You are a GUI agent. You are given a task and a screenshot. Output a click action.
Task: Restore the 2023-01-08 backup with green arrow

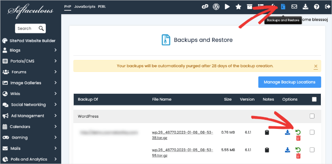point(298,132)
